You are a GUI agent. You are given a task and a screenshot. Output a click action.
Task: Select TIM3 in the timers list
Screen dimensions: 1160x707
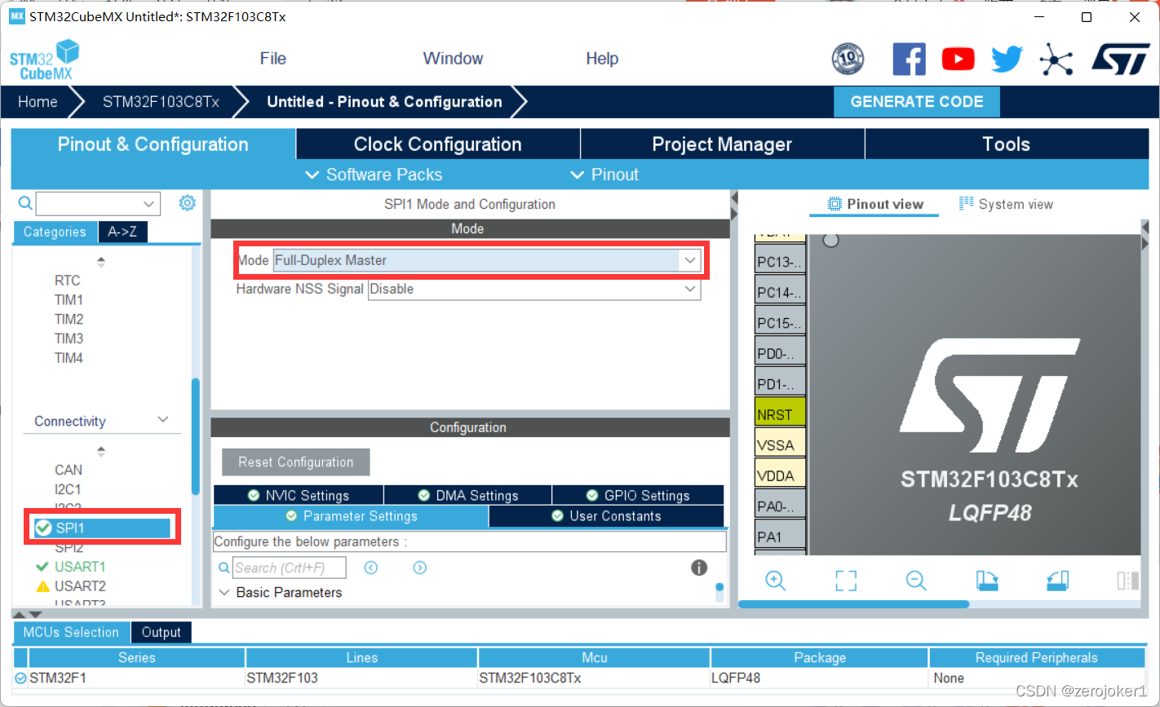pyautogui.click(x=69, y=338)
